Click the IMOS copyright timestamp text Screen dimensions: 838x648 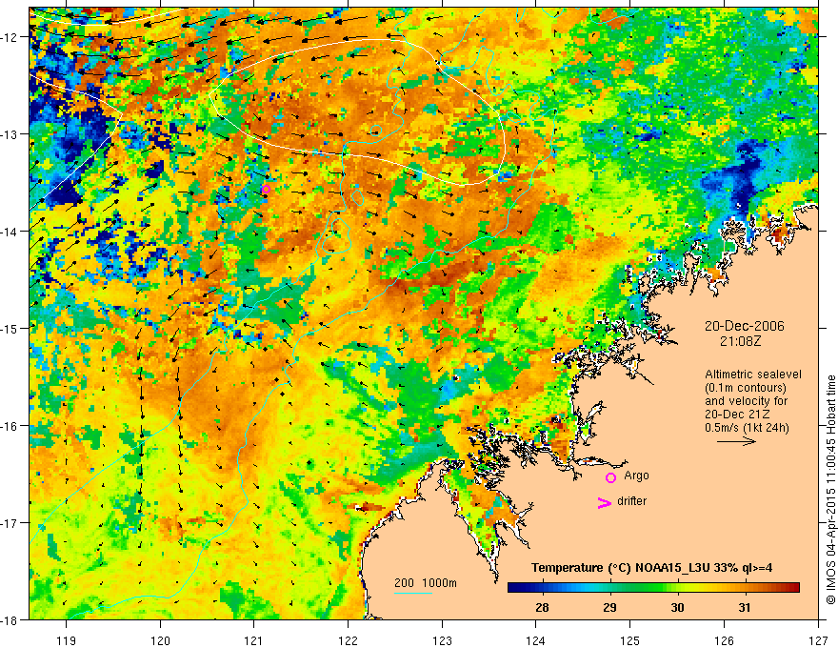click(x=830, y=491)
